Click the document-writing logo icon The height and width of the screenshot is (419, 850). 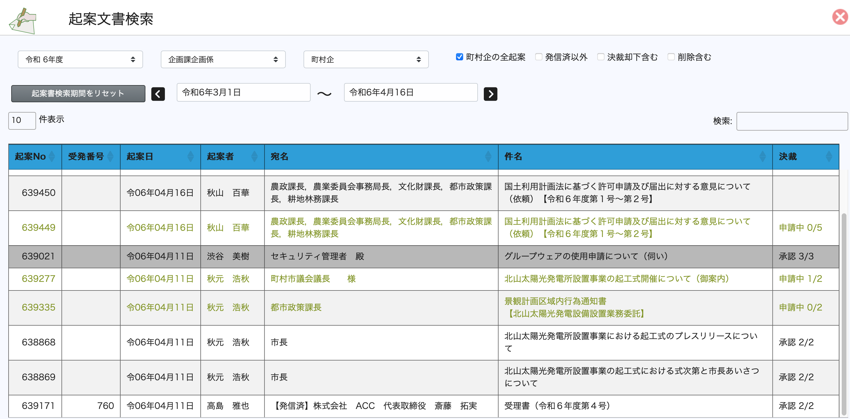pos(22,21)
